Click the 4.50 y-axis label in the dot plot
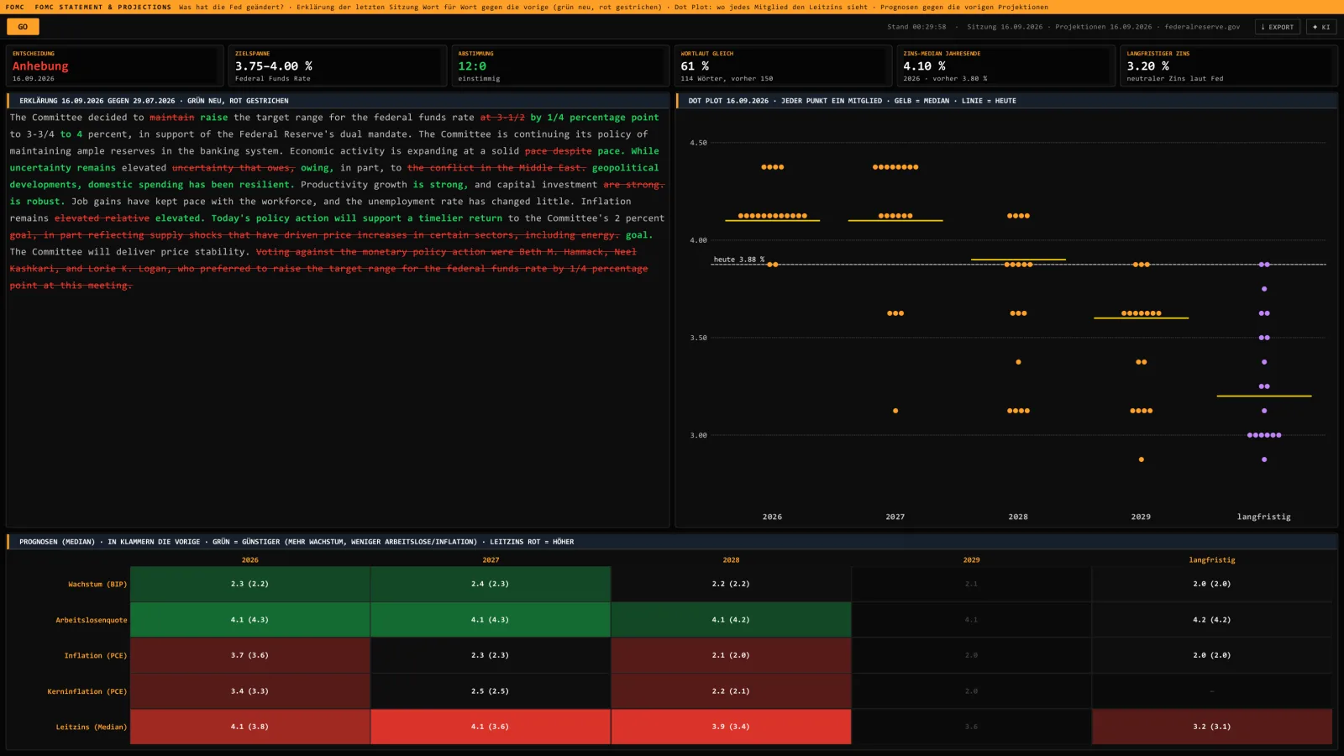Viewport: 1344px width, 756px height. (698, 143)
